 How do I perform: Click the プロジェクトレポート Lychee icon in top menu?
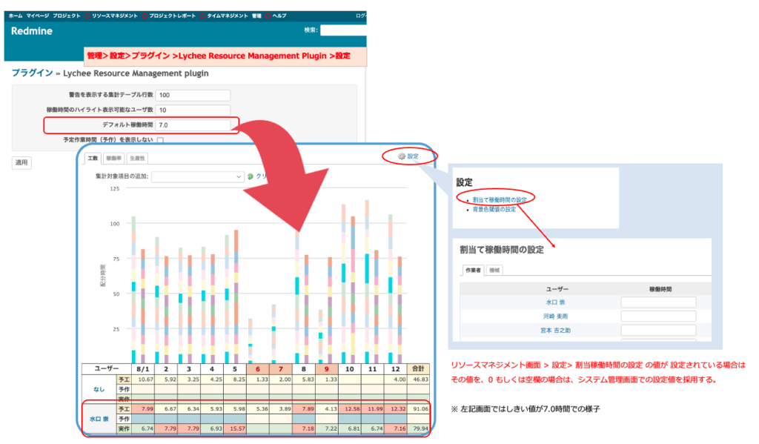point(145,16)
